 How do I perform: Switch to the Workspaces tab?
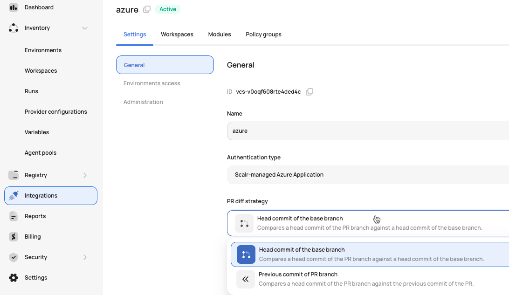pyautogui.click(x=177, y=34)
